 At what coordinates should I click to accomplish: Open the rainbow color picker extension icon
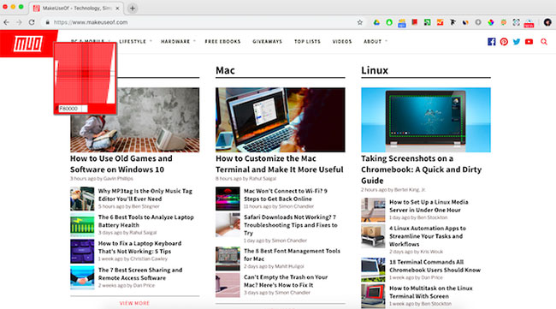(x=491, y=22)
